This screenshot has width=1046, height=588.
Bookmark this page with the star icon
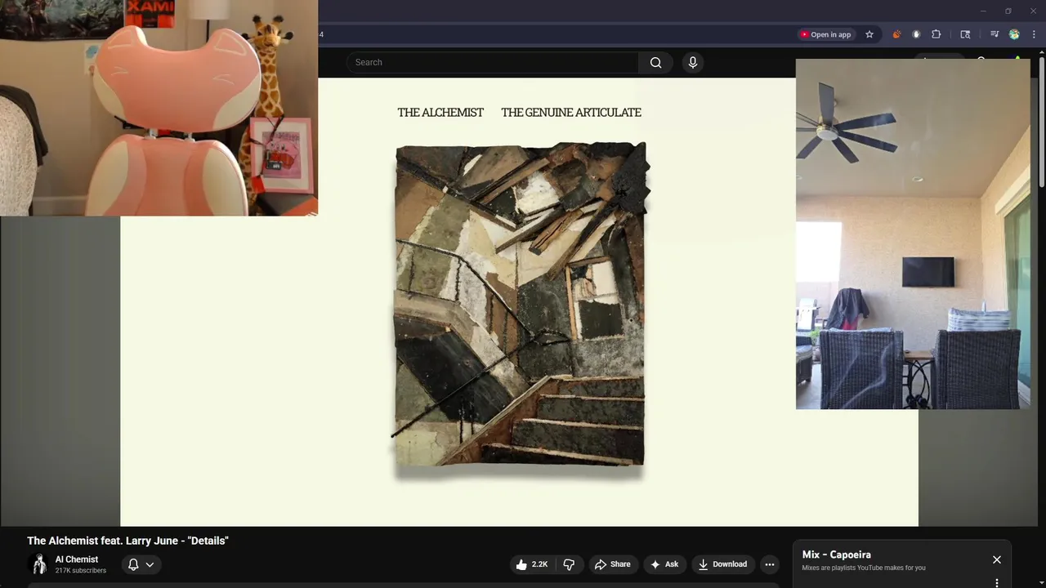[869, 34]
